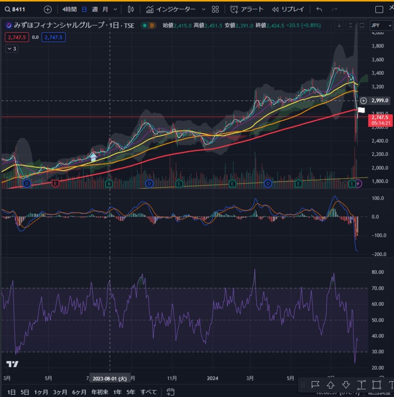Screen dimensions: 394x397
Task: Grab the floating drawing toolbar handle
Action: point(303,385)
